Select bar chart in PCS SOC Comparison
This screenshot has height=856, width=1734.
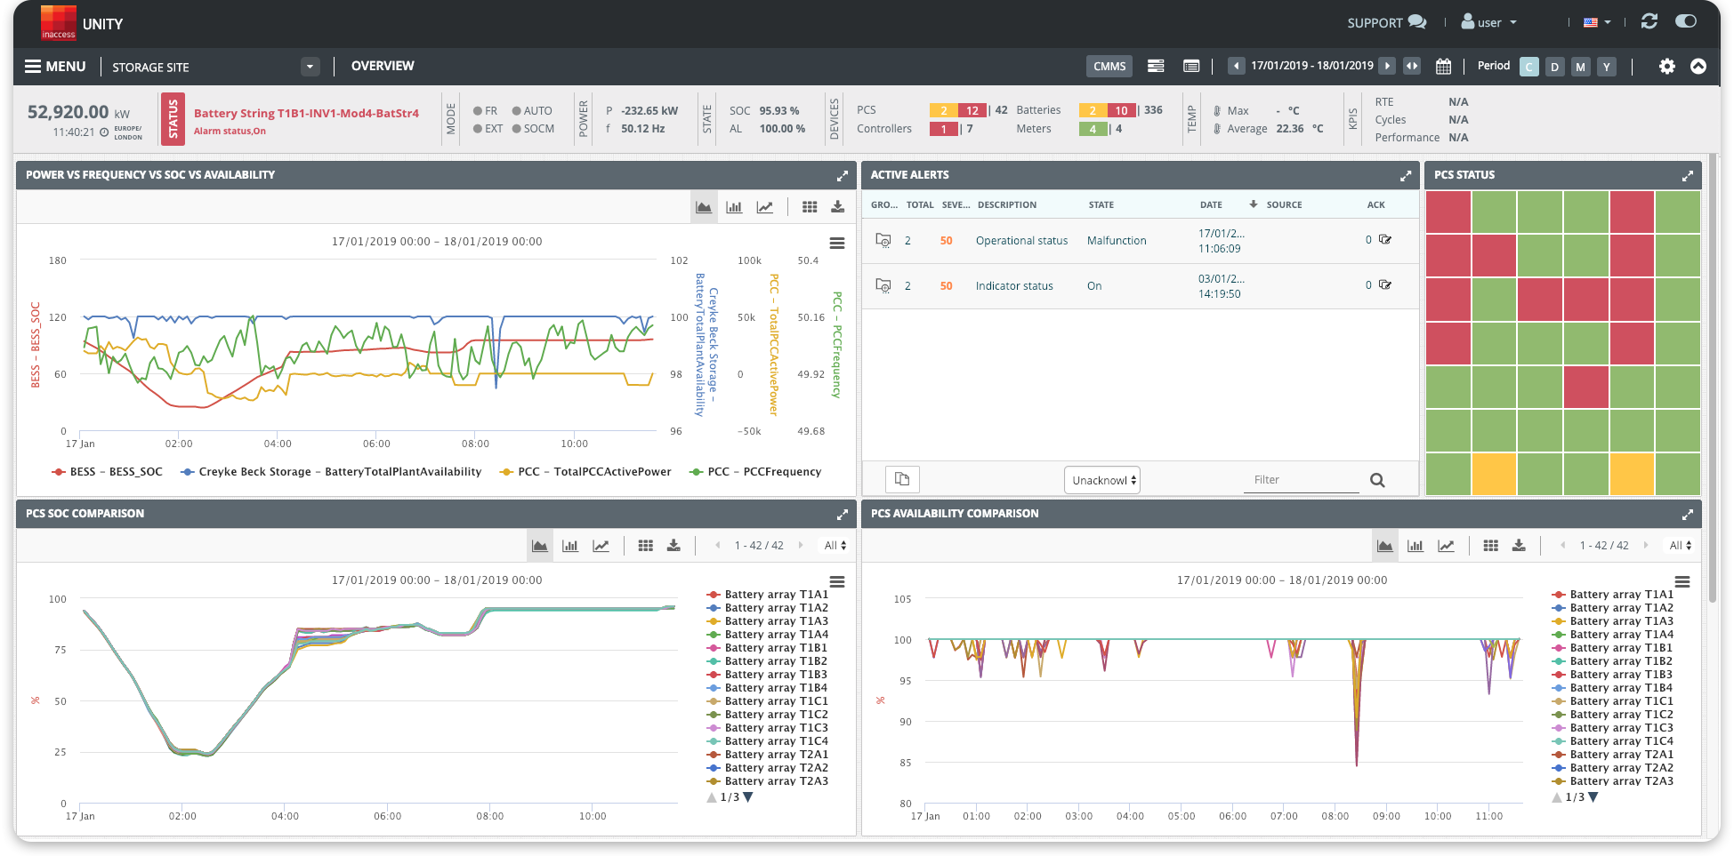570,546
